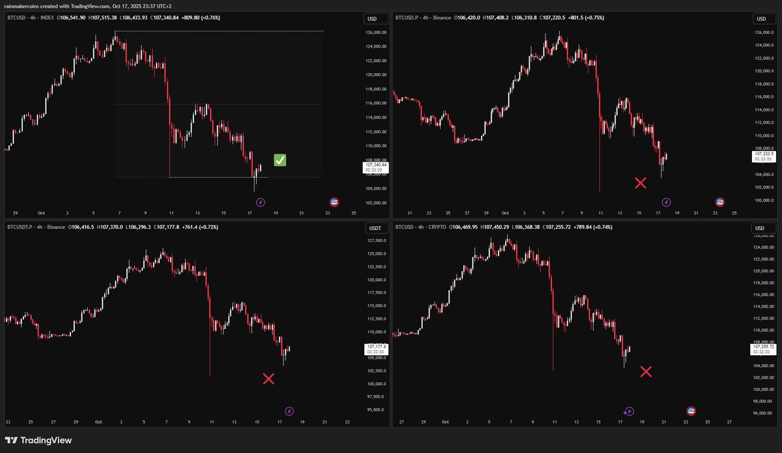Select the green check mark sticker on INDEX chart
This screenshot has height=453, width=782.
point(280,160)
